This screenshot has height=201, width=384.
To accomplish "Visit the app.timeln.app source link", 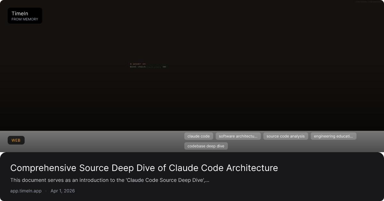I will 26,191.
